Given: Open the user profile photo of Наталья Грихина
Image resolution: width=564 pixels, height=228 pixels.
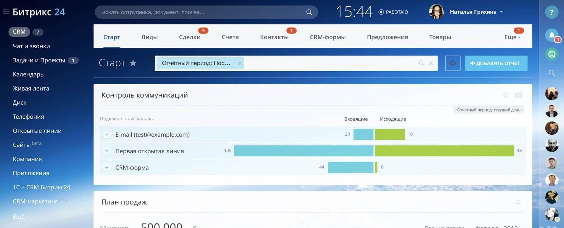Looking at the screenshot, I should (436, 12).
